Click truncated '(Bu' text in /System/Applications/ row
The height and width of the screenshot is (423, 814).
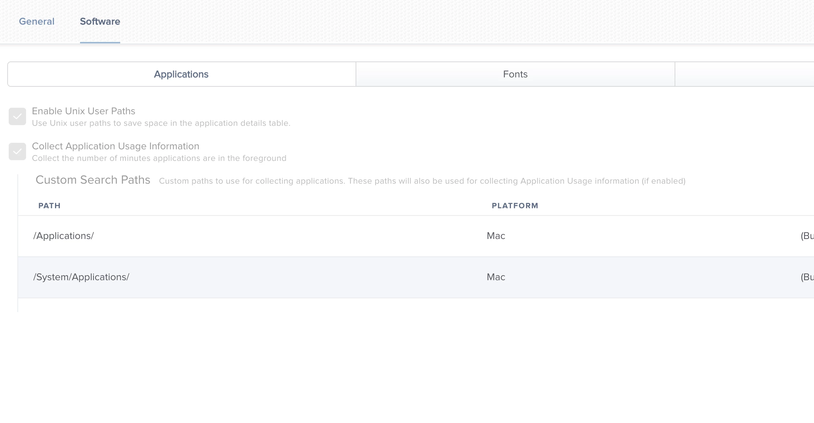(x=807, y=277)
